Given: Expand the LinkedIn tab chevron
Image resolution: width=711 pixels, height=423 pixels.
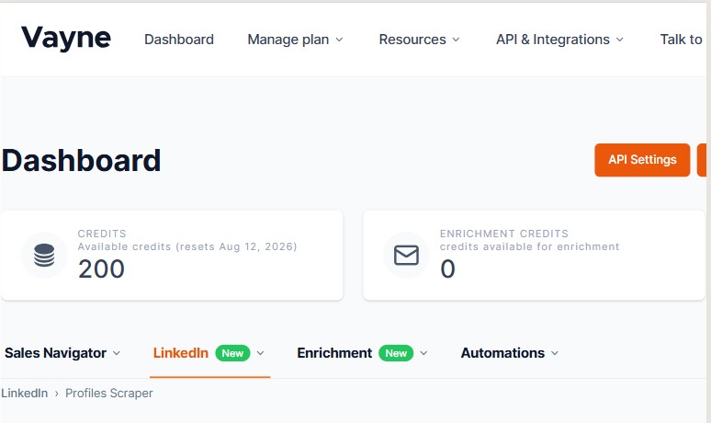Looking at the screenshot, I should click(260, 353).
